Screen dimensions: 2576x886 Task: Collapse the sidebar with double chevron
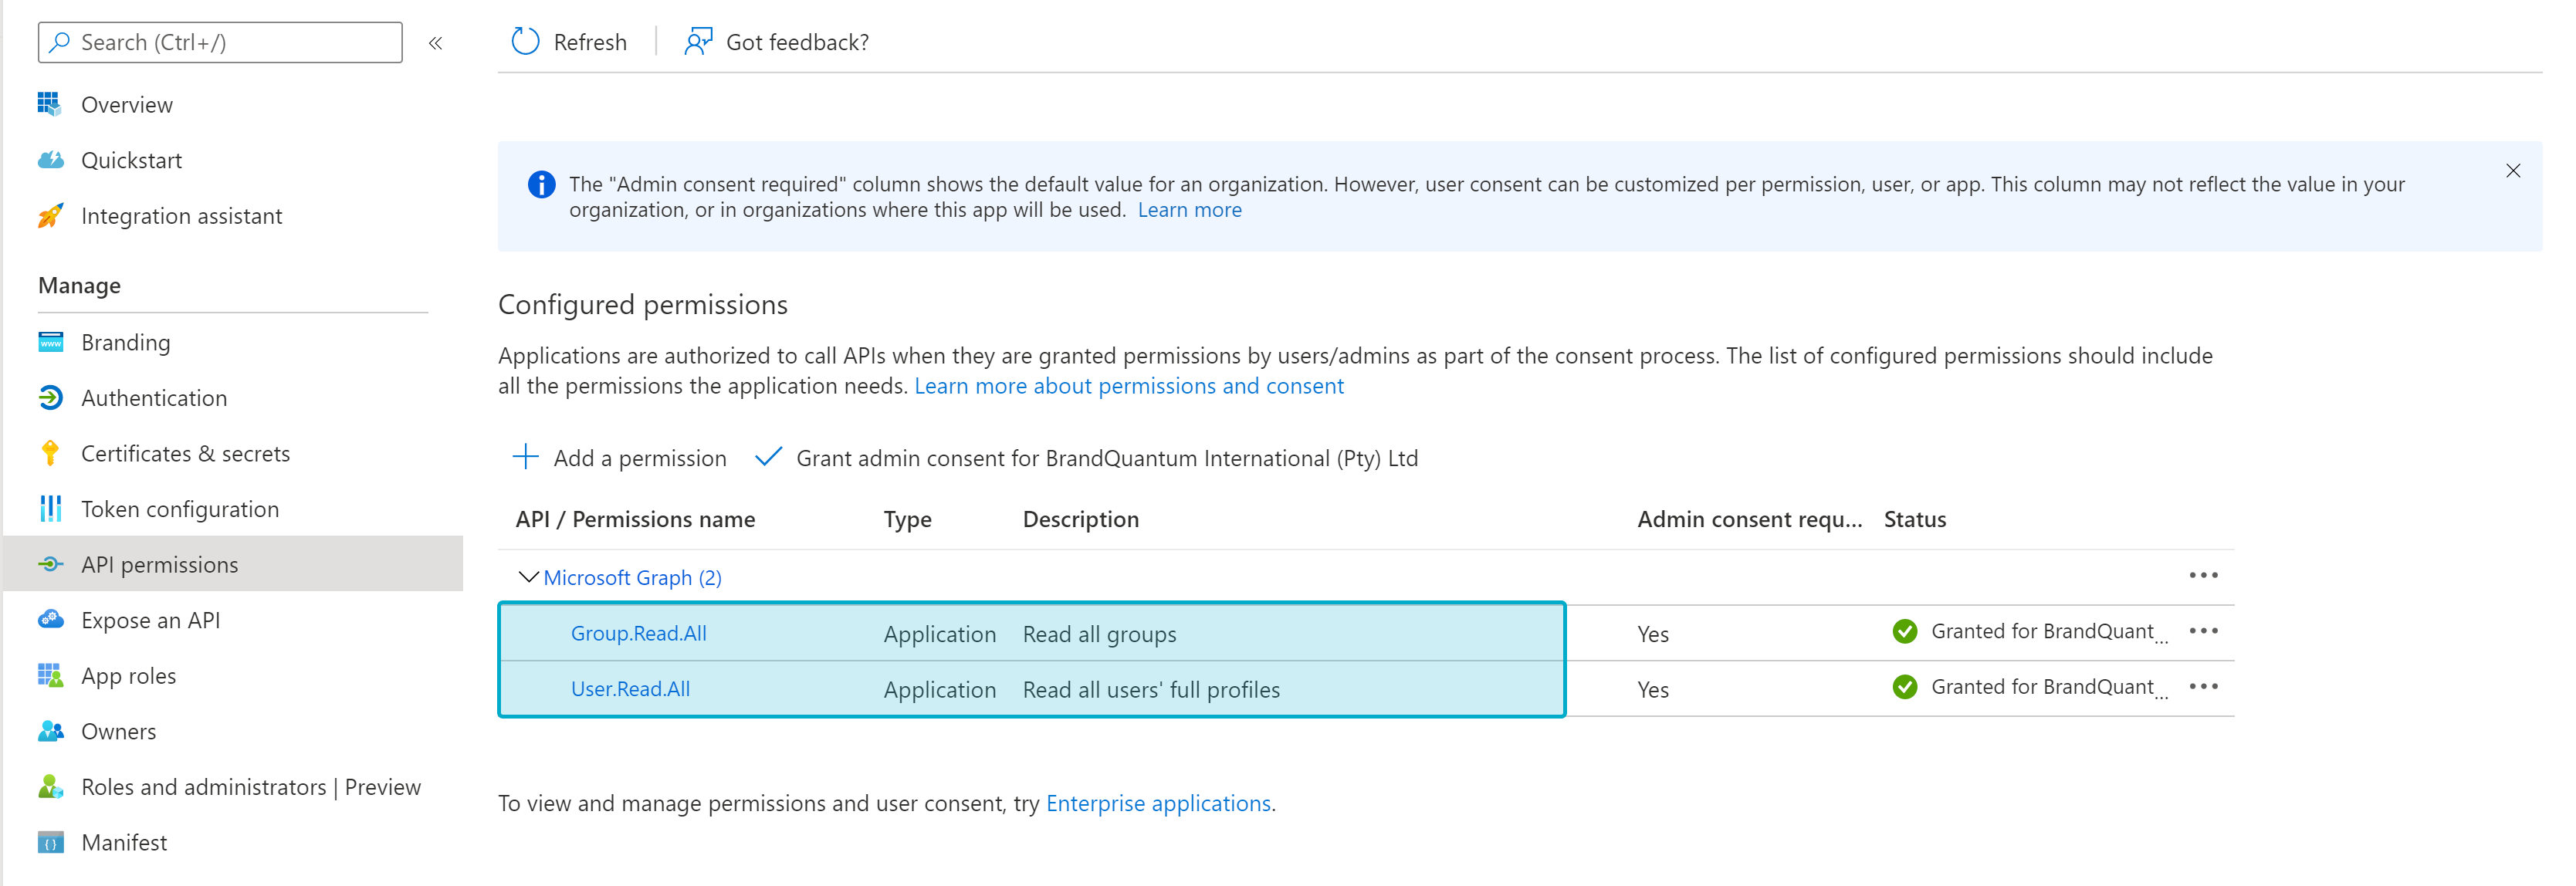tap(435, 43)
